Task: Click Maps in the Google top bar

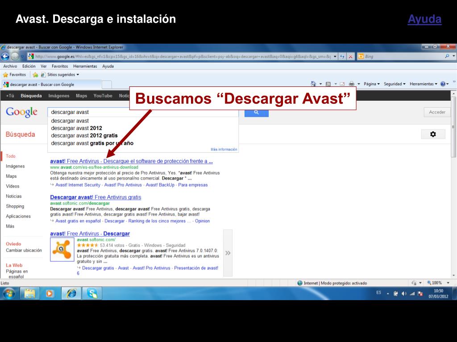Action: click(x=81, y=96)
